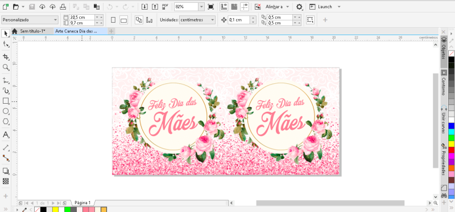Toggle show guidelines
Screen dimensions: 455x212
tap(245, 6)
